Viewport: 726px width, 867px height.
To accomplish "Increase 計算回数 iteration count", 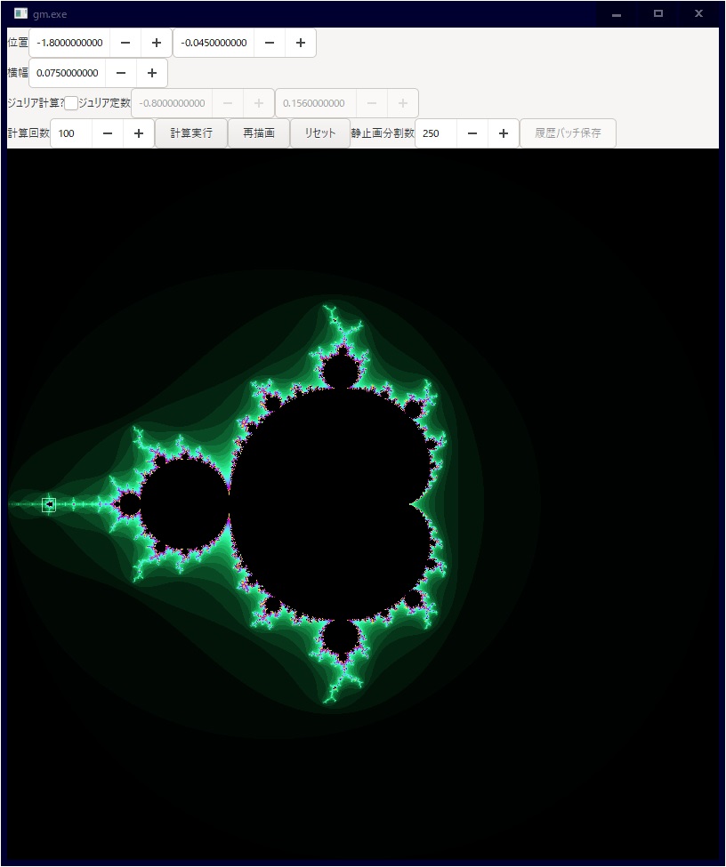I will pyautogui.click(x=139, y=133).
